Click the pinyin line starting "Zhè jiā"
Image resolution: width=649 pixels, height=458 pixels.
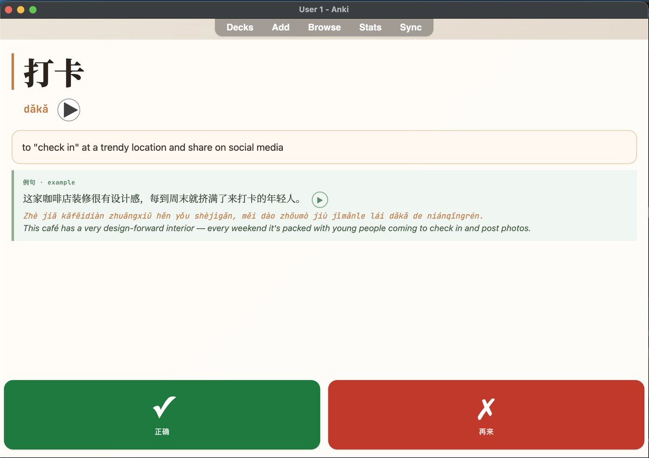(x=253, y=216)
